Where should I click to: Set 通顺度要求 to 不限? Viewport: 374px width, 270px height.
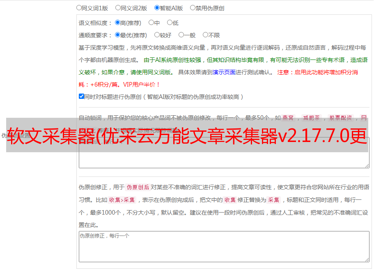pos(205,35)
